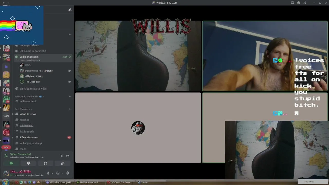This screenshot has height=185, width=329.
Task: Focus the shirtless man's webcam tile
Action: pos(265,56)
